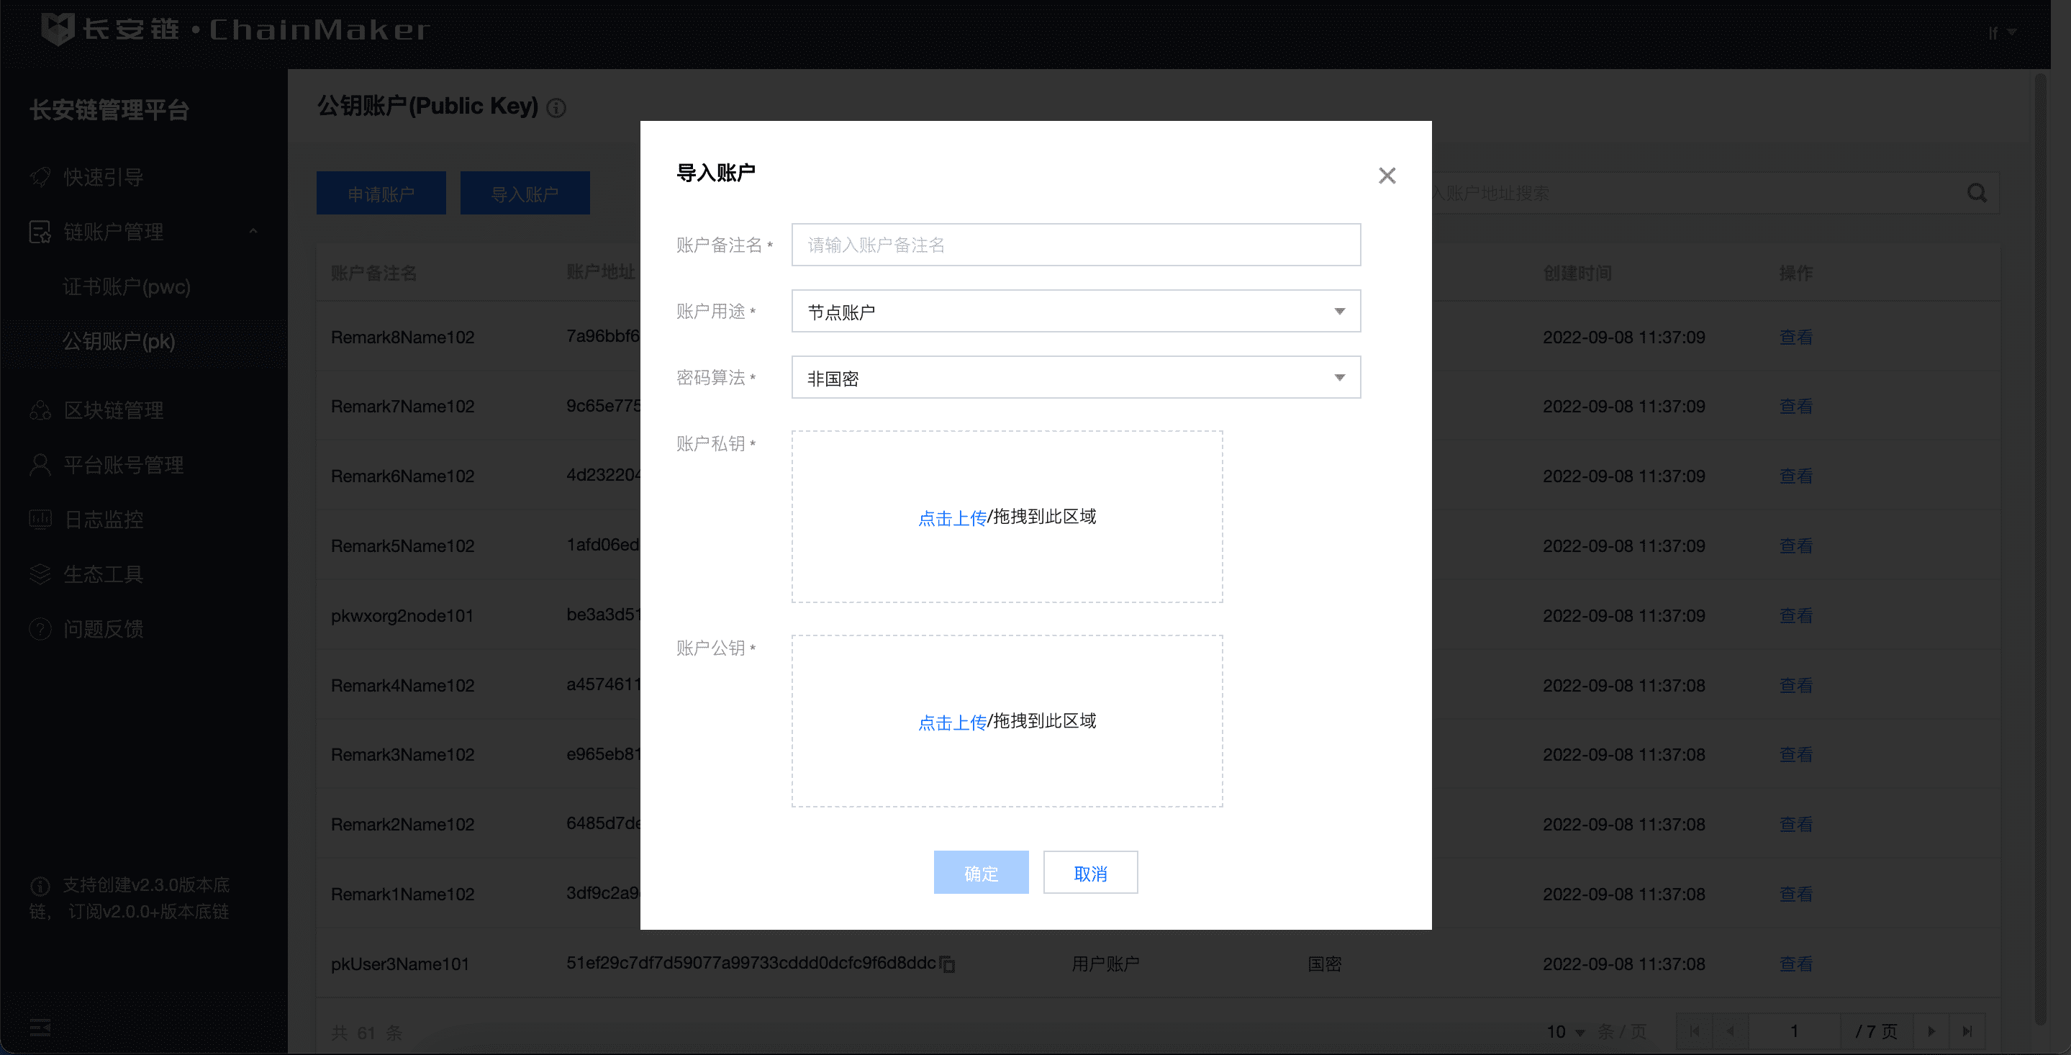Go to next page with the pagination arrow
Screen dimensions: 2071x1055
coord(1931,1031)
